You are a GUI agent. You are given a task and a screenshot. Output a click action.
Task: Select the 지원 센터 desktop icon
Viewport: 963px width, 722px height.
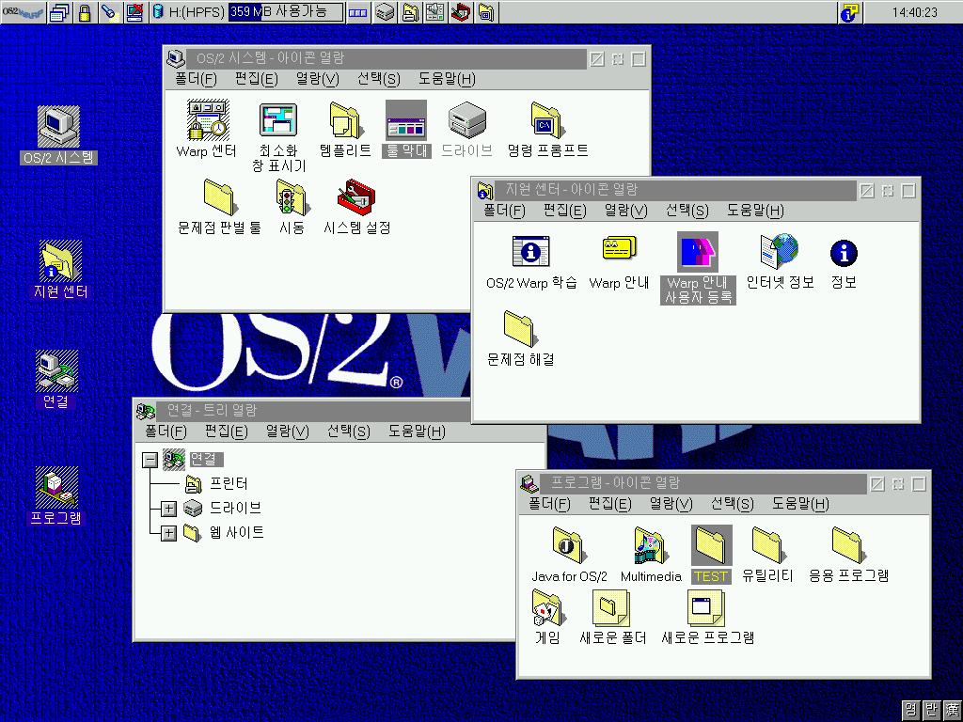(x=59, y=269)
